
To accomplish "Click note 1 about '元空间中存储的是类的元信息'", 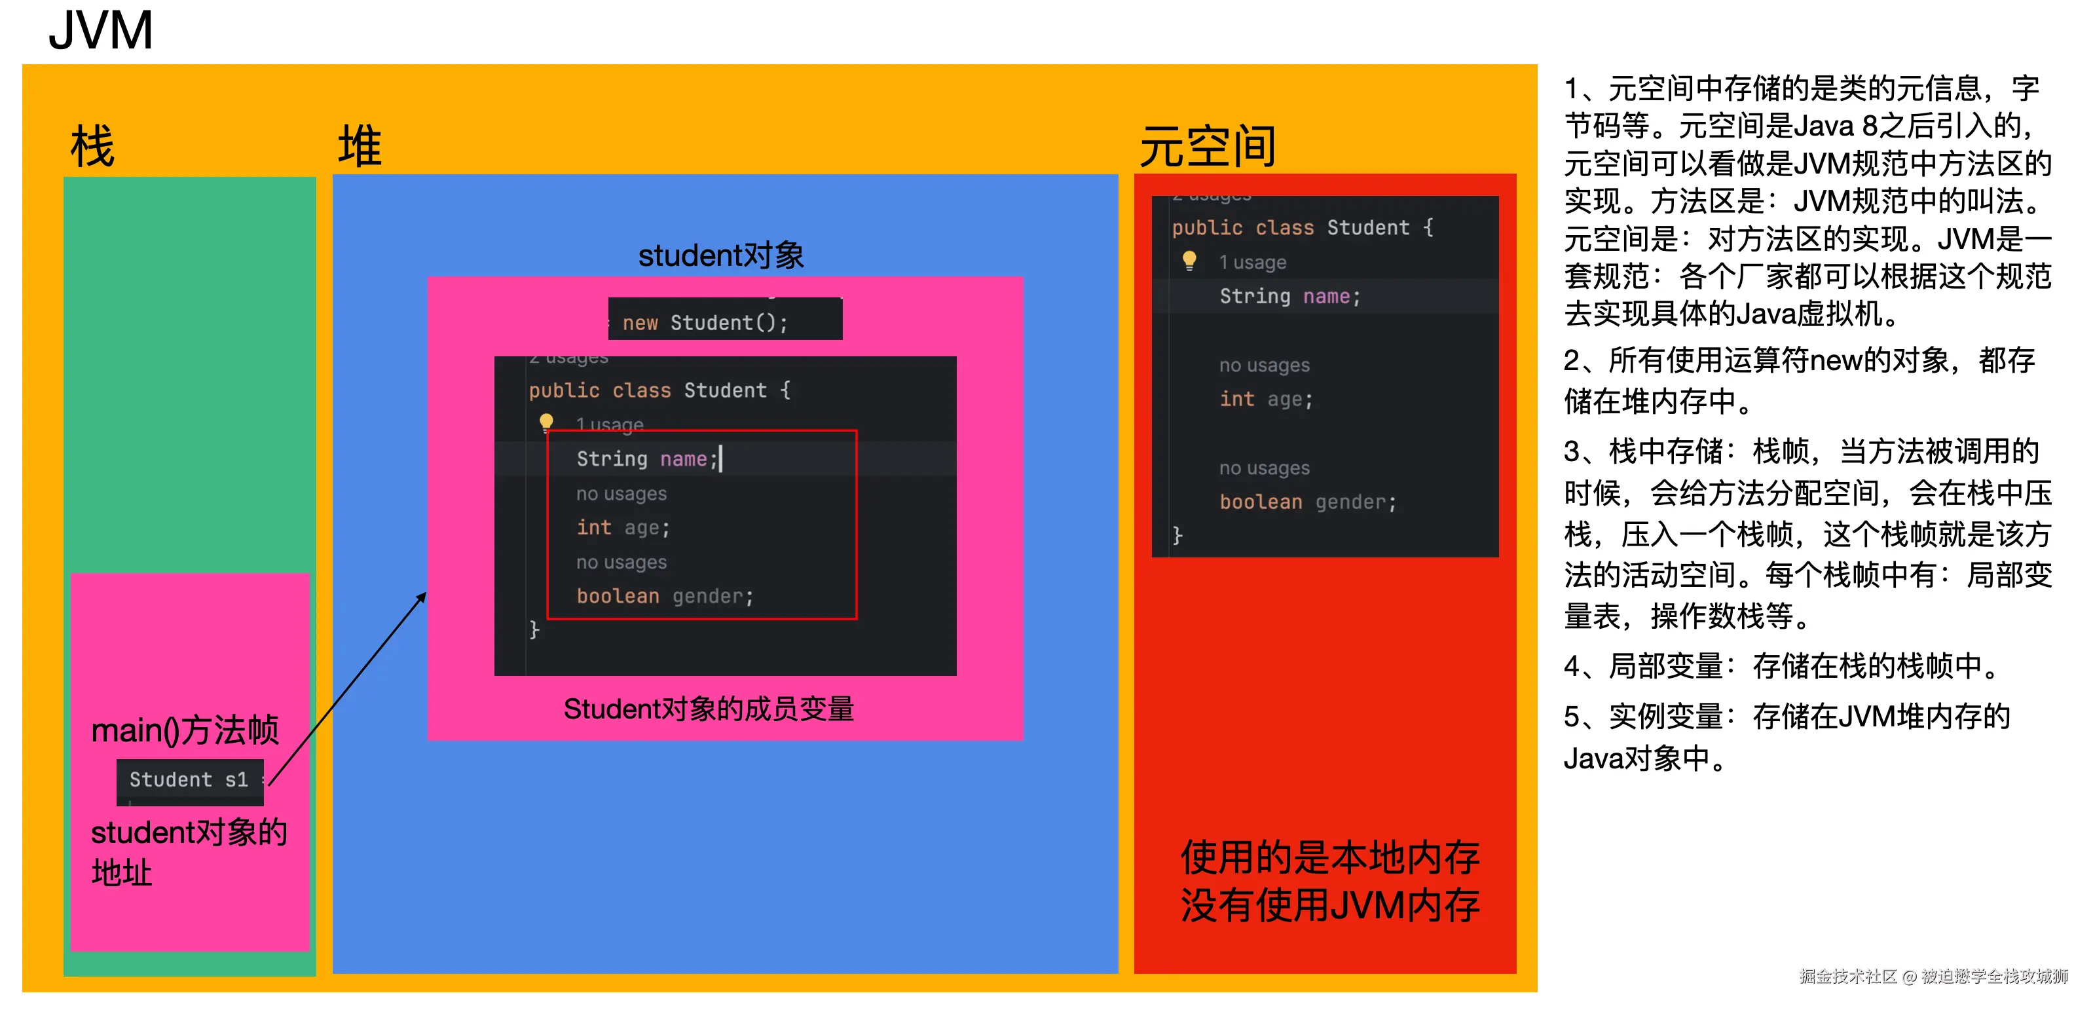I will pos(1808,200).
